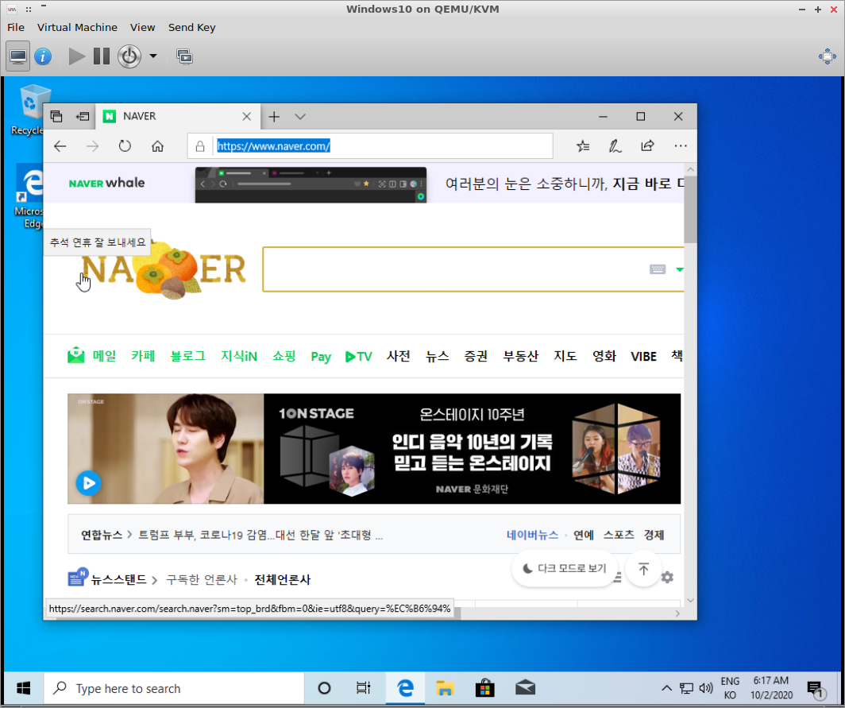Open newsstand settings gear icon
The width and height of the screenshot is (845, 708).
(667, 578)
